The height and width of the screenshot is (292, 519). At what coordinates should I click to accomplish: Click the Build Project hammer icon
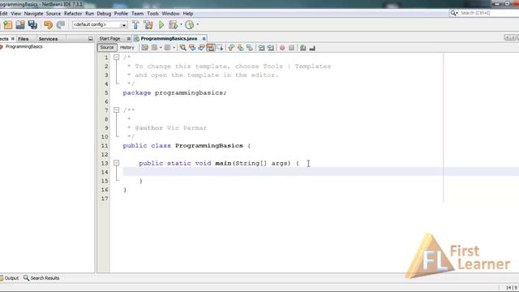pos(135,25)
